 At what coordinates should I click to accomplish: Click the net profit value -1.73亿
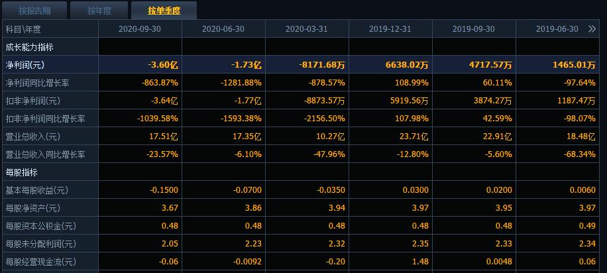[247, 65]
